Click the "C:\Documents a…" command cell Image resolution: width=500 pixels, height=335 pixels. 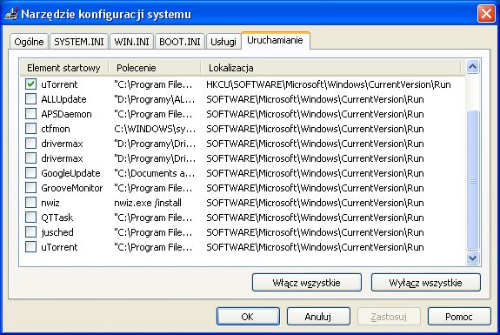[154, 173]
